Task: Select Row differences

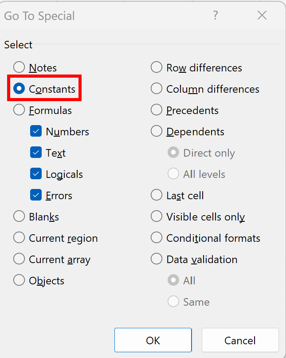Action: tap(157, 67)
